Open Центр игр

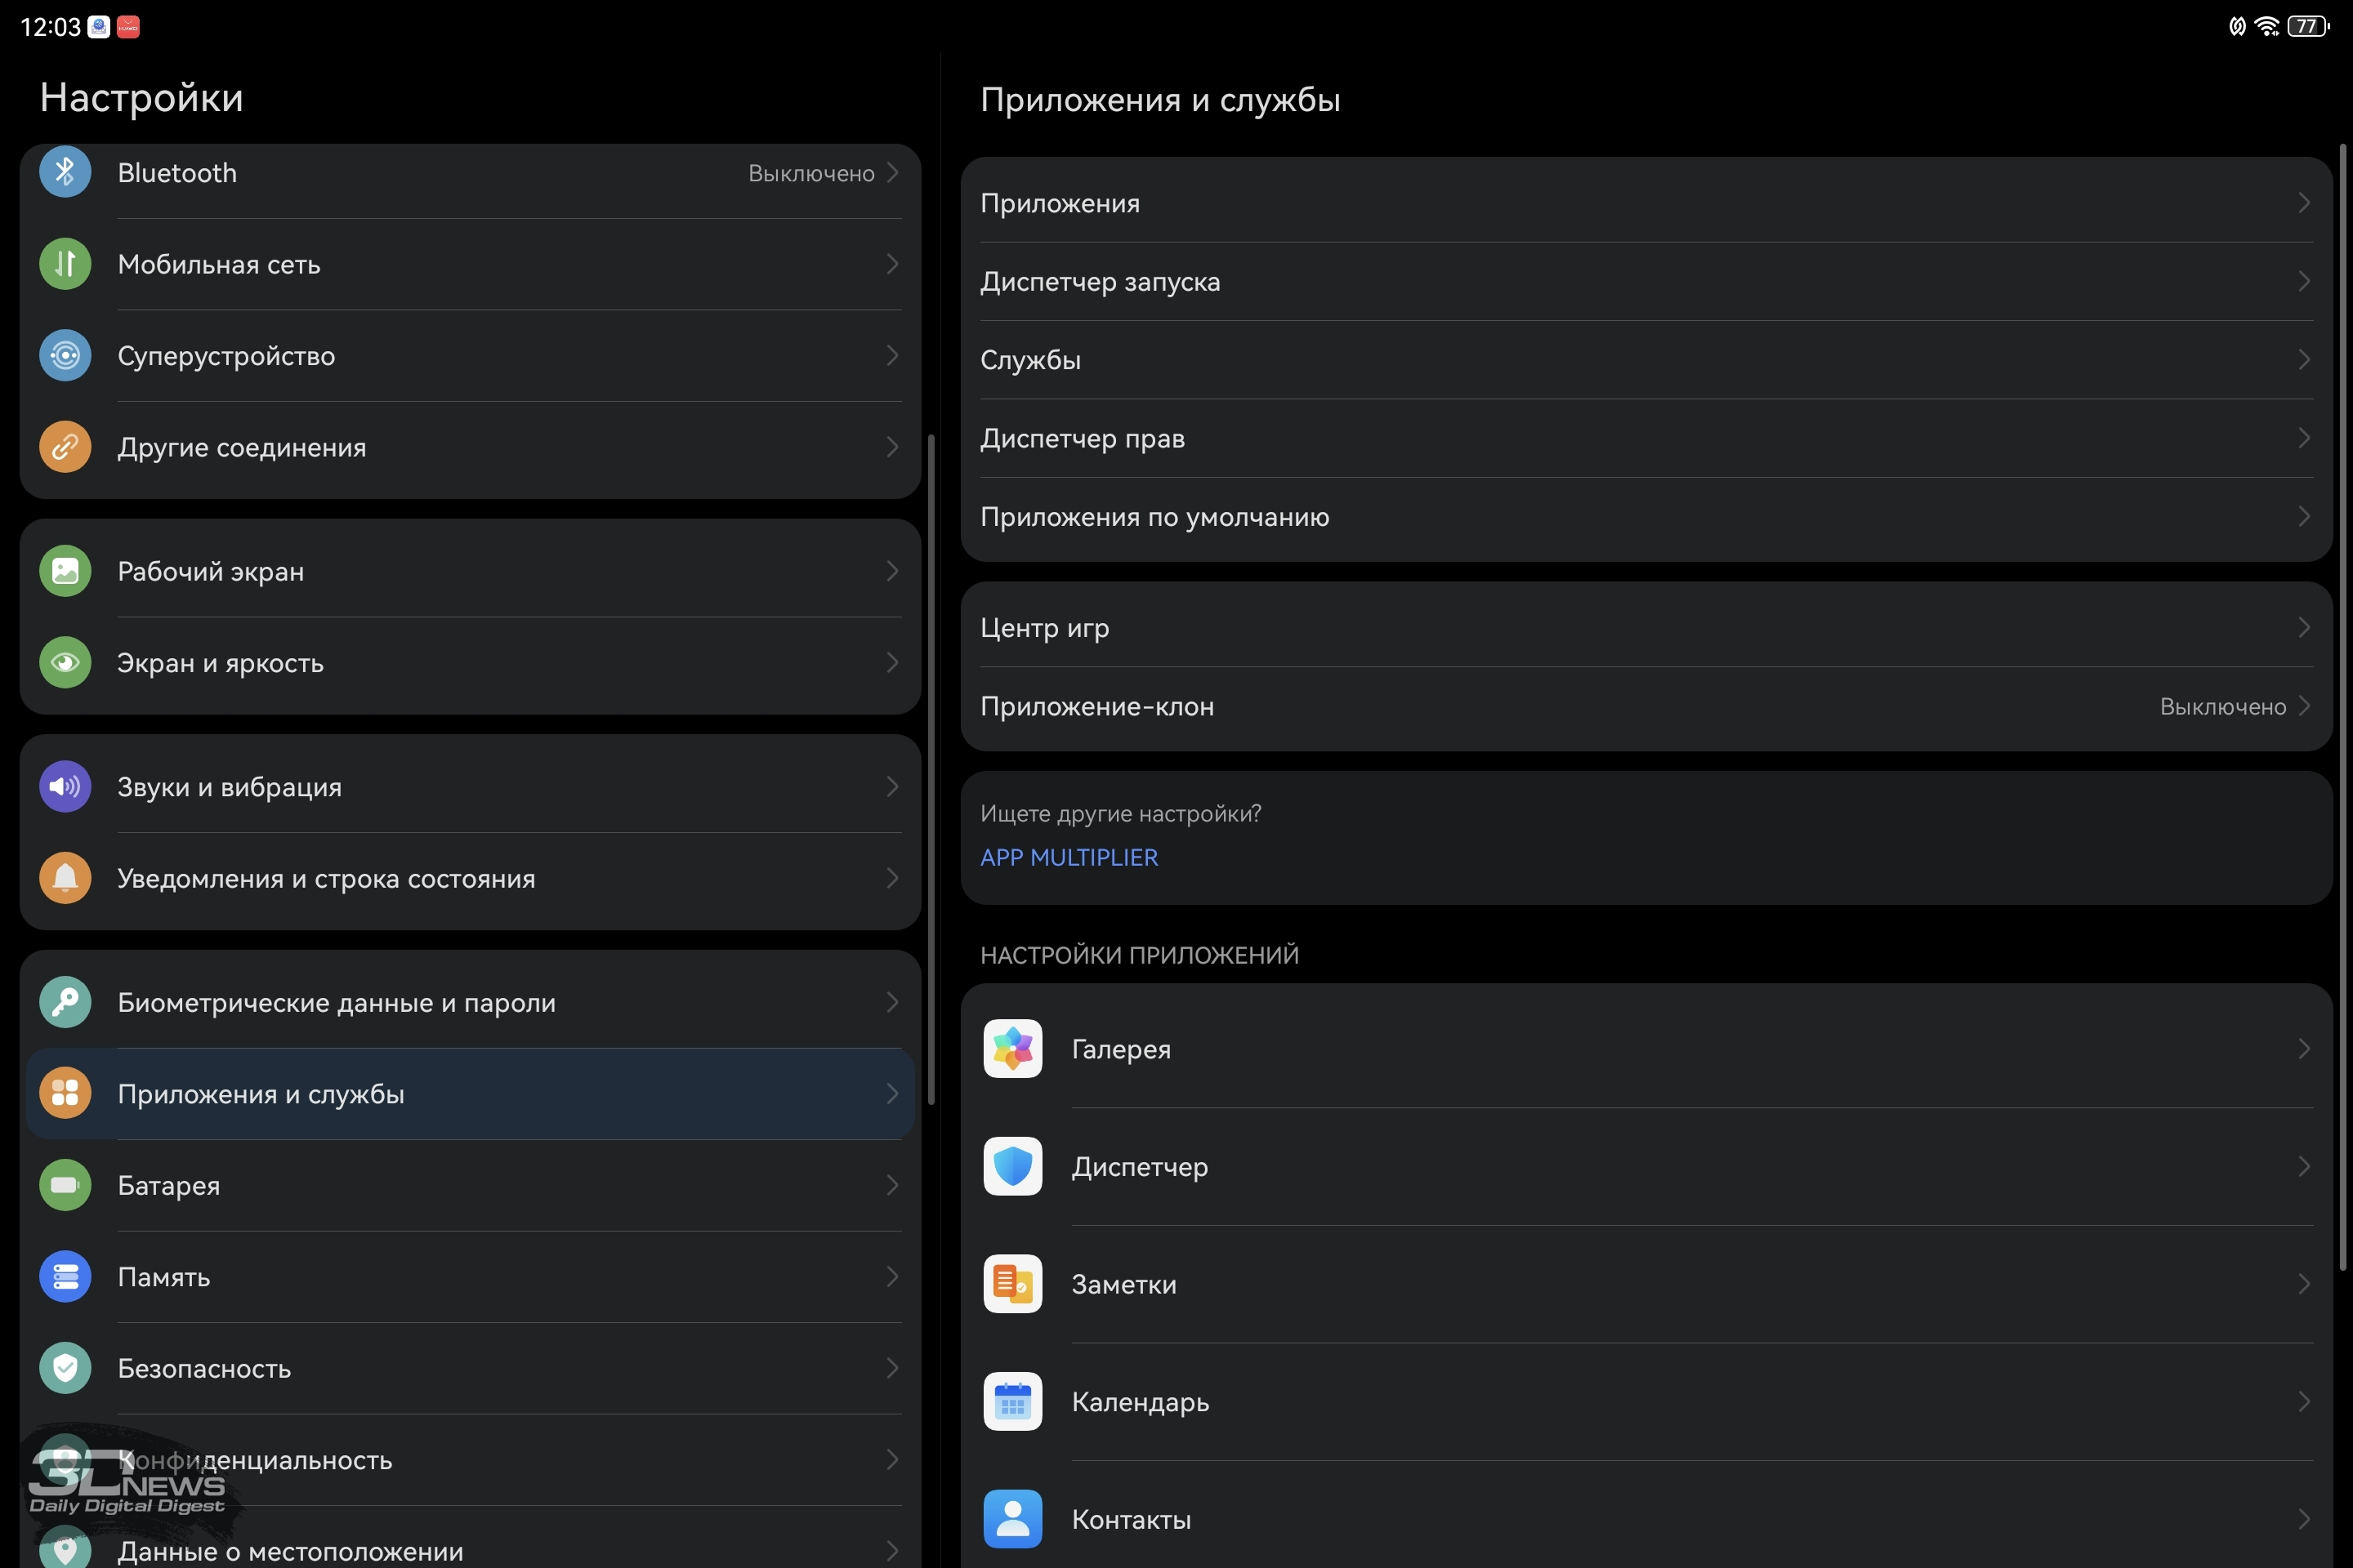click(1647, 627)
